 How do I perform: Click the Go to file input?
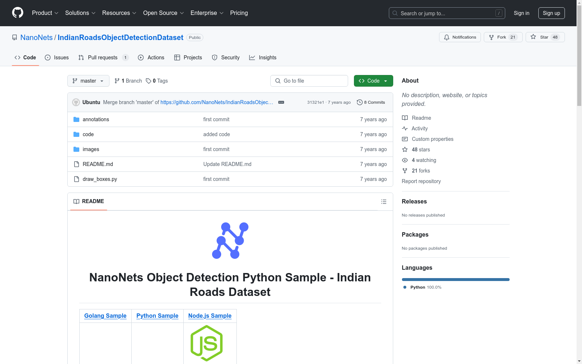(309, 81)
